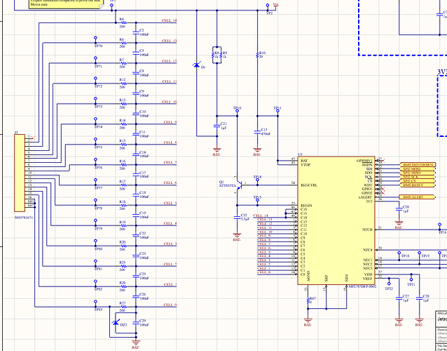This screenshot has width=447, height=351.
Task: Click the 5055781671 part number under J5
Action: (24, 218)
